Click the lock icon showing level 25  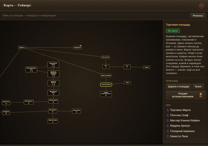pyautogui.click(x=201, y=94)
